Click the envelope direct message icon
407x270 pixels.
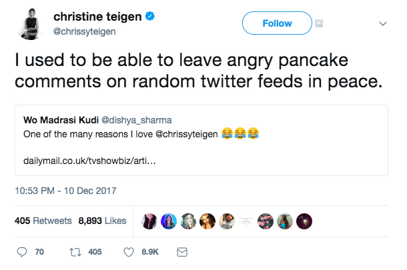(x=181, y=253)
